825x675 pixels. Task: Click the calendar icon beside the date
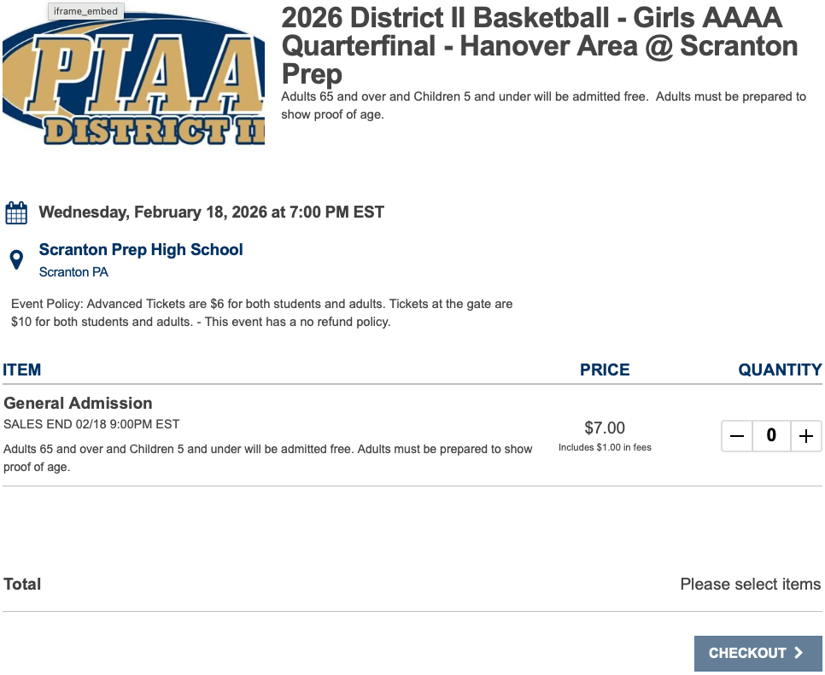point(16,211)
